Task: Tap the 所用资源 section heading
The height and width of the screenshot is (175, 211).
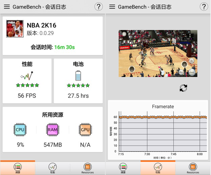Action: (x=53, y=115)
